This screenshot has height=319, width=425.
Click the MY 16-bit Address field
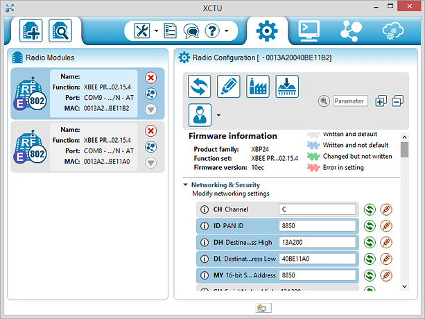[317, 275]
